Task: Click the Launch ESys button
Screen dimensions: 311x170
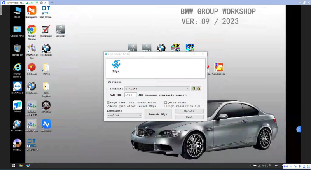Action: [x=158, y=114]
